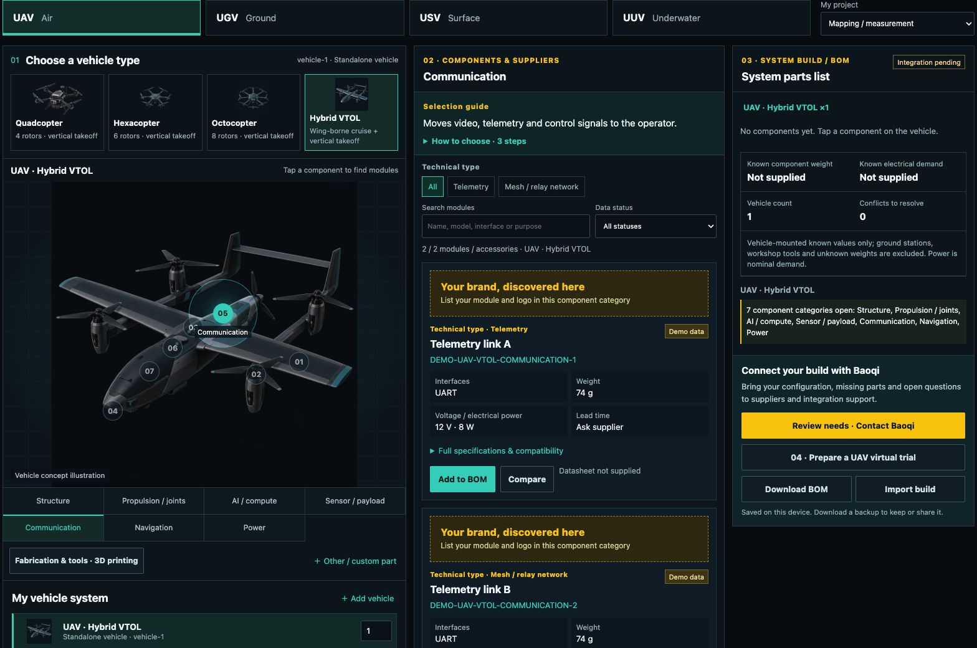The width and height of the screenshot is (977, 648).
Task: Switch to the UGV Ground tab
Action: [305, 17]
